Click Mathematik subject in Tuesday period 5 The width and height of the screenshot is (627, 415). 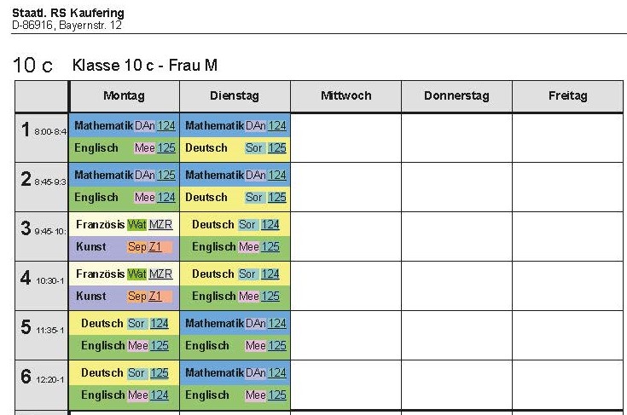pos(214,323)
